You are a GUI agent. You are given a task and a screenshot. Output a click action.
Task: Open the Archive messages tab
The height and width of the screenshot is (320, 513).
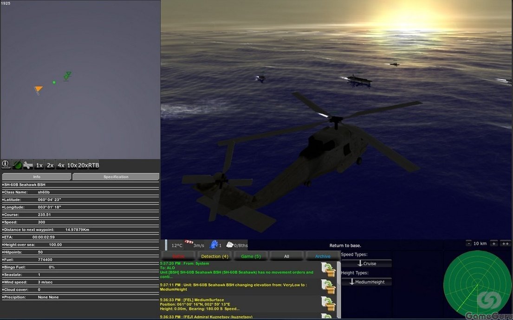[x=323, y=257]
